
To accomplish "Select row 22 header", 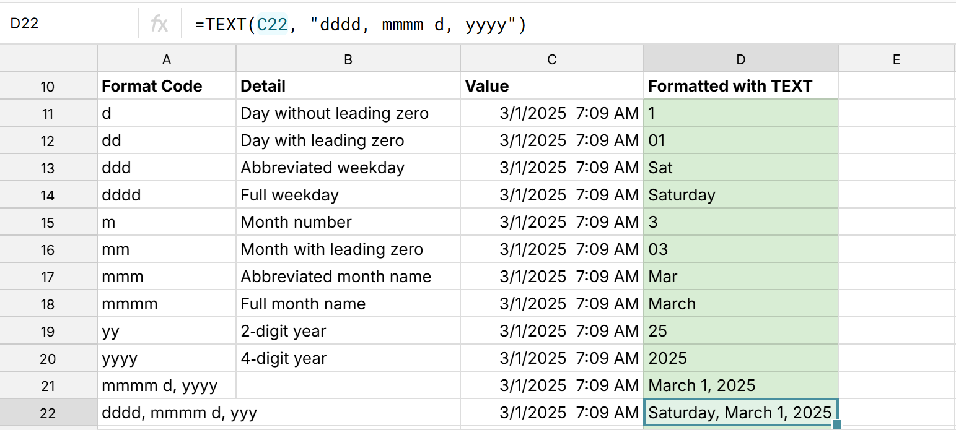I will (48, 412).
